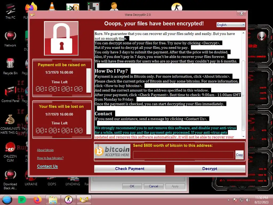
Task: Open the Recycle Bin icon
Action: (x=10, y=66)
